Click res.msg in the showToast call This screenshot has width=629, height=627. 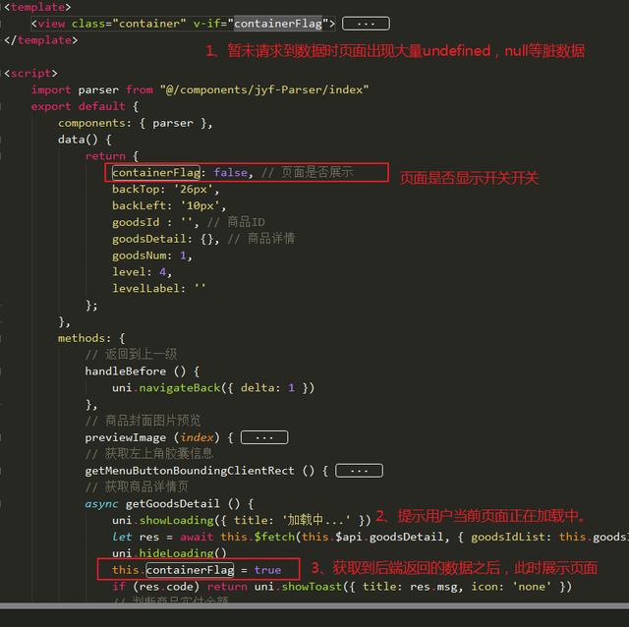point(432,587)
